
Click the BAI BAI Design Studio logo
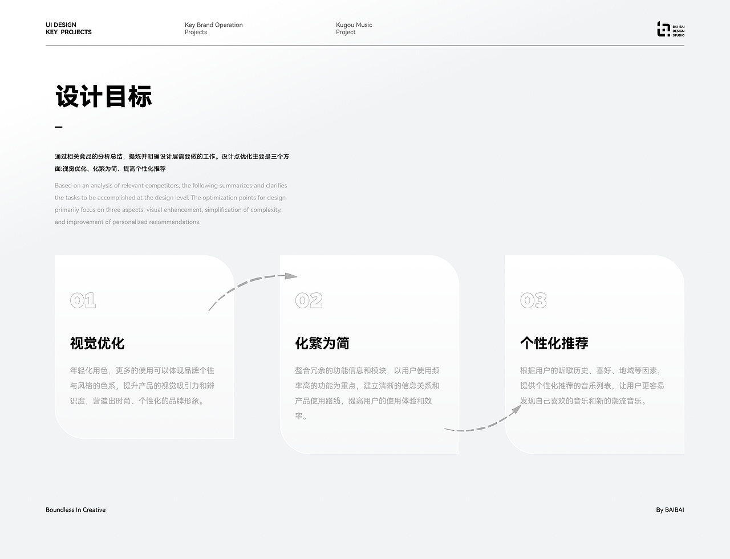coord(671,29)
